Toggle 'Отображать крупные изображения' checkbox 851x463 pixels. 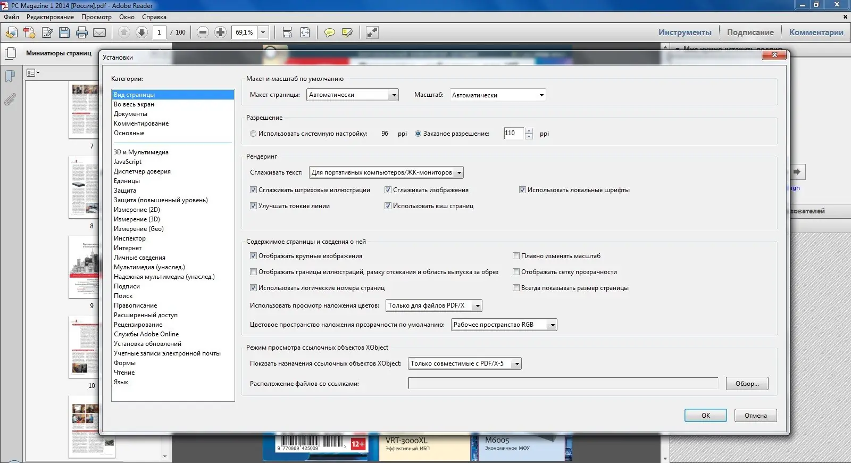(x=253, y=256)
